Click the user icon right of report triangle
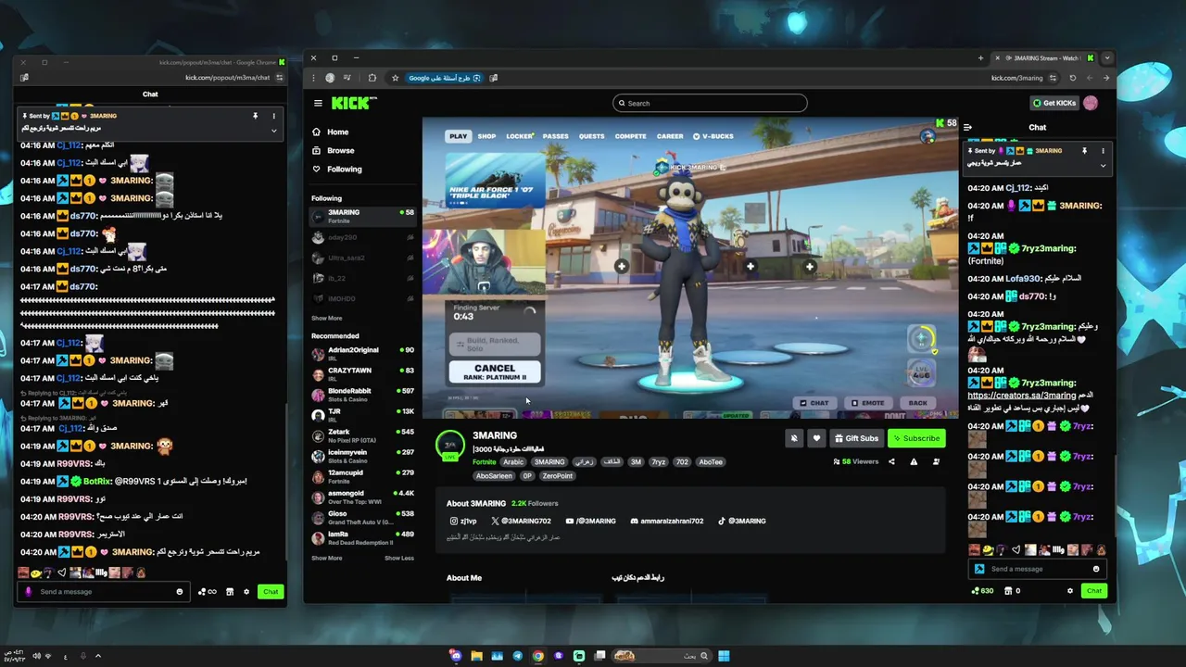Image resolution: width=1186 pixels, height=667 pixels. (936, 461)
